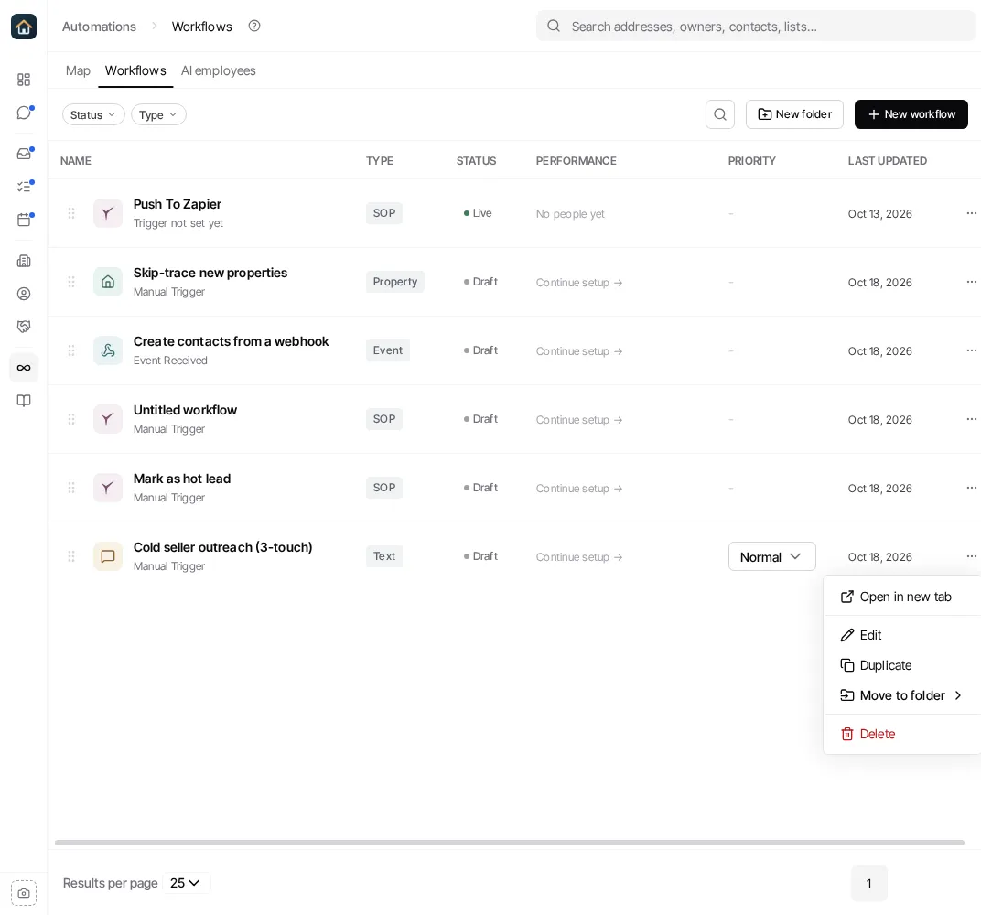Click the home logo icon in the sidebar
Screen dimensions: 981x915
point(24,27)
